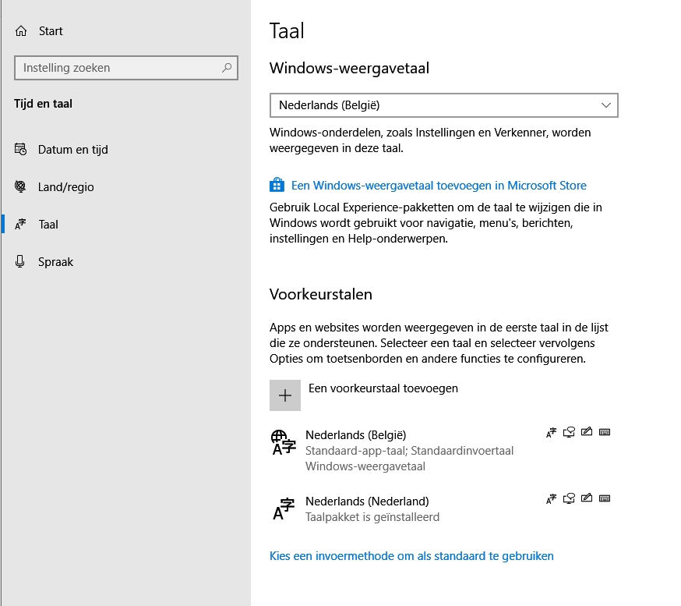Click the Spraak microphone icon
This screenshot has height=606, width=681.
click(21, 262)
